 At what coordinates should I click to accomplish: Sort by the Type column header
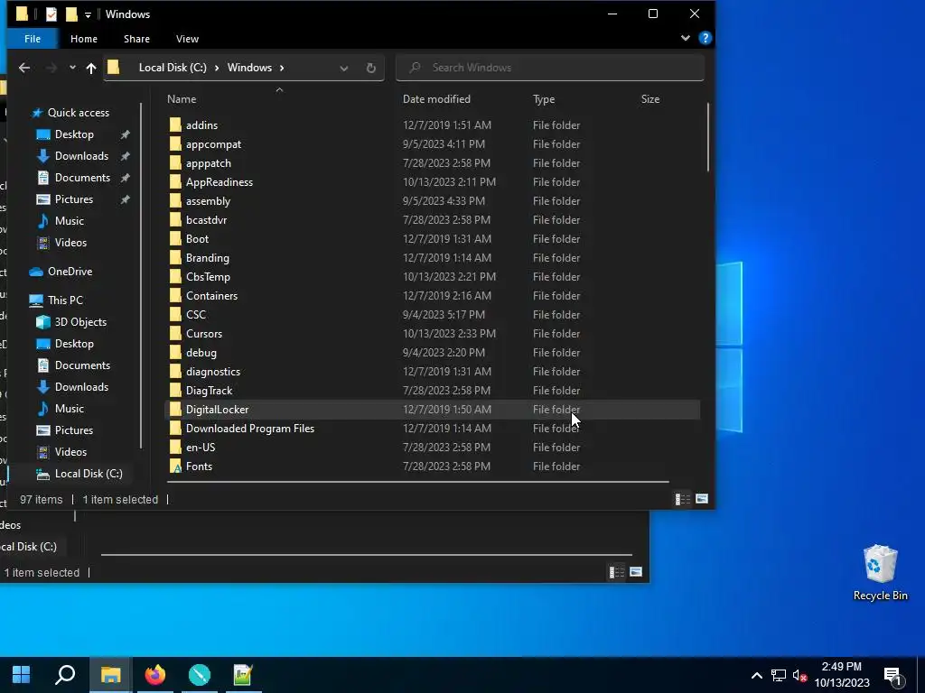[543, 99]
